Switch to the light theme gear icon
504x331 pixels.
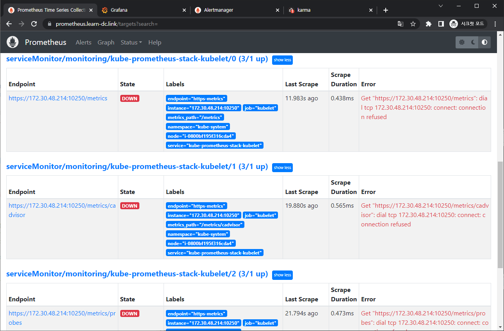[462, 42]
